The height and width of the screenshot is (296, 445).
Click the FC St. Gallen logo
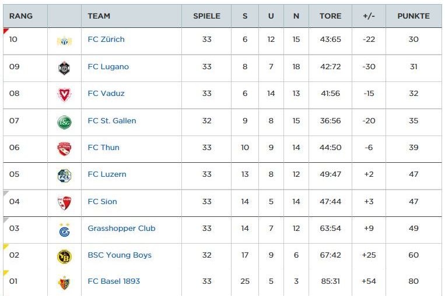(64, 122)
